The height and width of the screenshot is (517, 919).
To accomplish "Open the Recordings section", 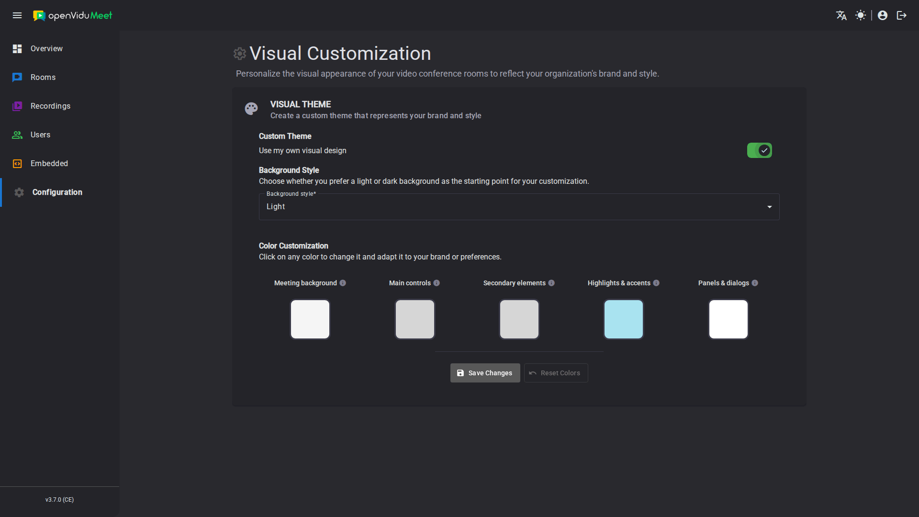I will (x=59, y=106).
